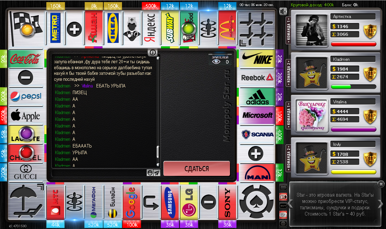
Task: Click the NO side button
Action: pos(283,224)
